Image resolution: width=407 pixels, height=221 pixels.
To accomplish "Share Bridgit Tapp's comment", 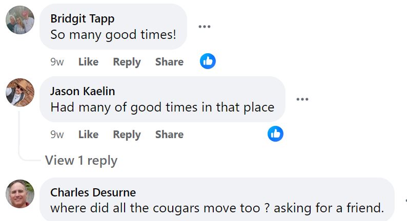I will (169, 62).
